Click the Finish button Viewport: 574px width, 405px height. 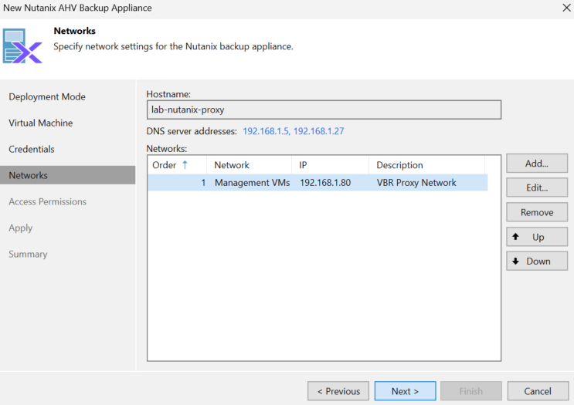pyautogui.click(x=470, y=391)
